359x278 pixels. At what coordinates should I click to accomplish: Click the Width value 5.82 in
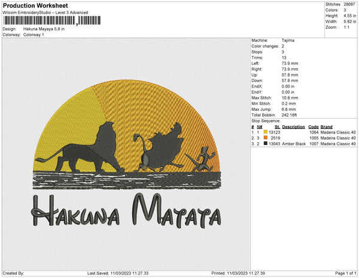tap(349, 22)
